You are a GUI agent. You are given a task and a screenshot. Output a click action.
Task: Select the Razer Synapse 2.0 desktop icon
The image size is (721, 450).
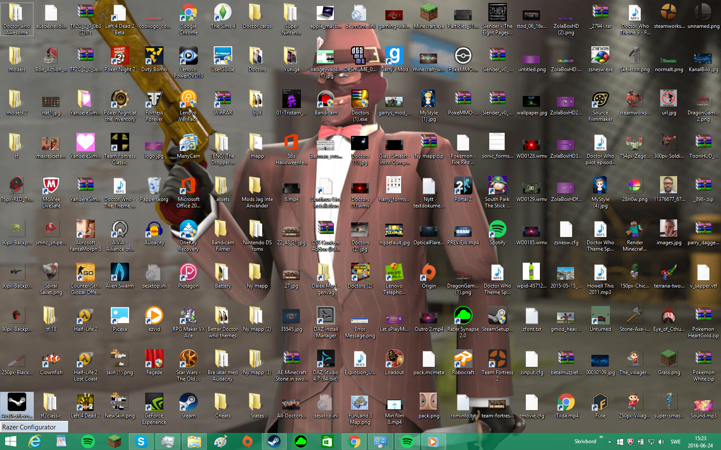coord(463,322)
